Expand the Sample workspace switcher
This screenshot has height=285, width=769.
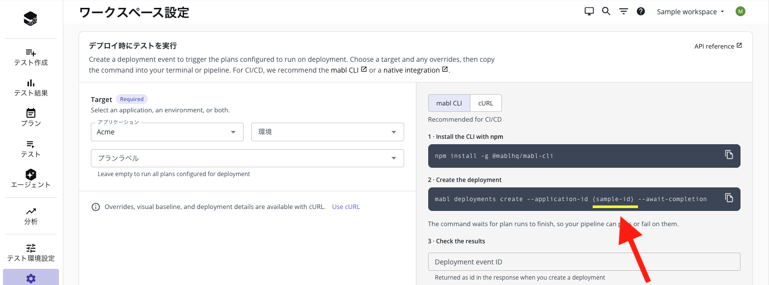pyautogui.click(x=690, y=12)
